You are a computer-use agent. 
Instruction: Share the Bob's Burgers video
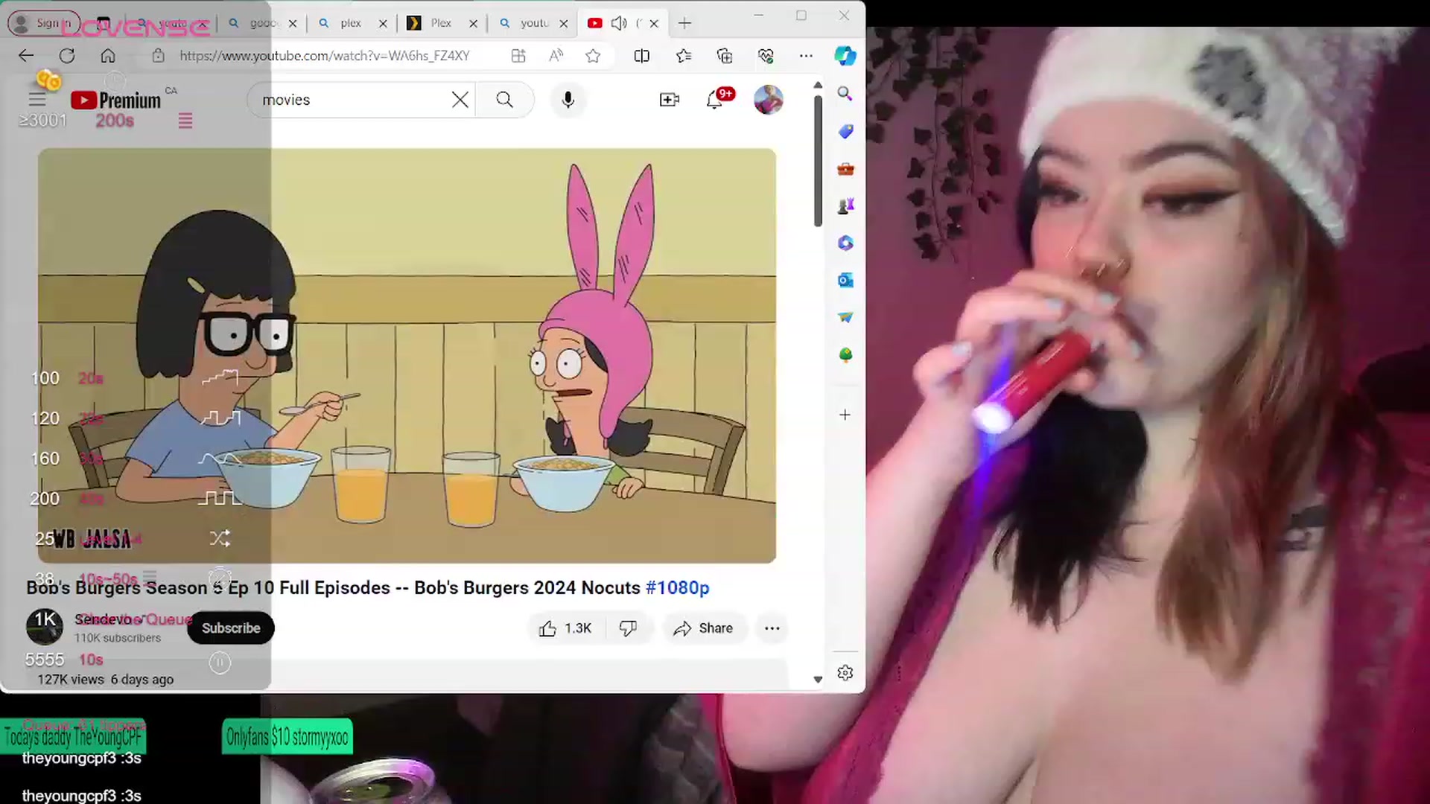pos(703,628)
